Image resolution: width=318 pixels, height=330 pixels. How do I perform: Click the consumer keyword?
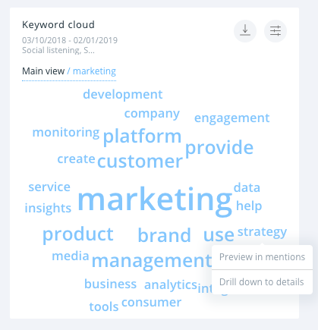151,303
